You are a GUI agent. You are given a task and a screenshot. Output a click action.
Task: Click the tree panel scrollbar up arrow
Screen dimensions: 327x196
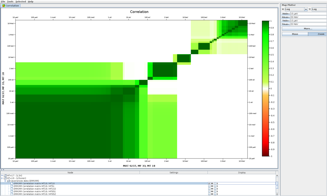click(x=277, y=175)
